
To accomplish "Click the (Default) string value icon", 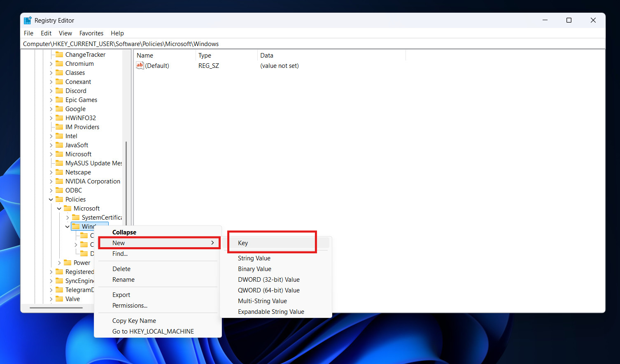I will point(140,65).
